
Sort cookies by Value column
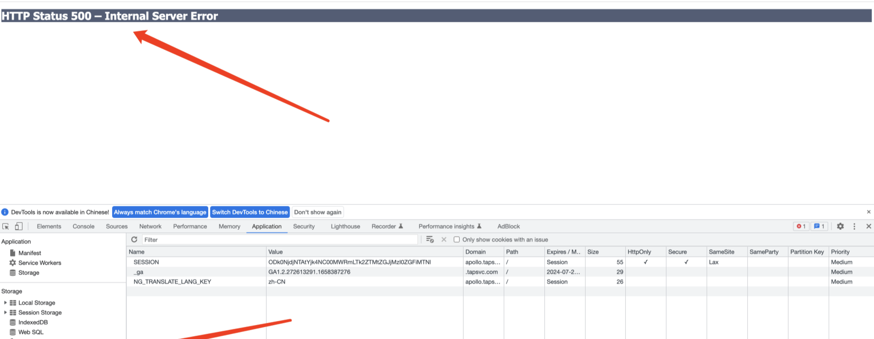point(365,252)
